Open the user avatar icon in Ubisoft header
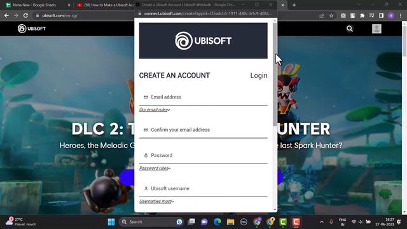Viewport: 407px width, 229px height. point(376,29)
